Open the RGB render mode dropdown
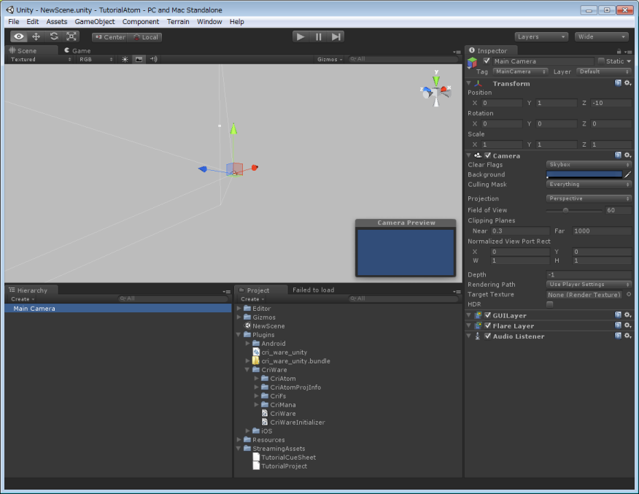639x494 pixels. coord(96,60)
